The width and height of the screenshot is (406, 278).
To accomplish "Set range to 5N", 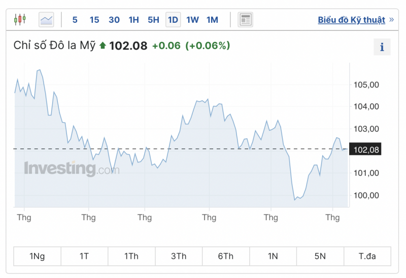I will coord(320,256).
